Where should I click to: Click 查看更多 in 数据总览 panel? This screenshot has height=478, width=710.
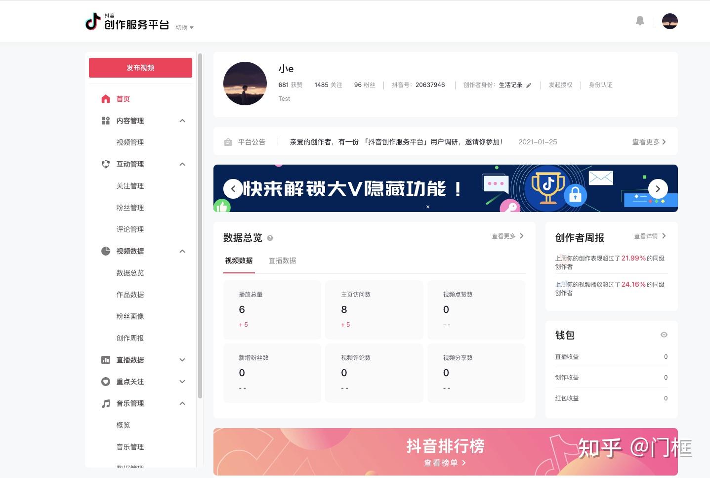[507, 236]
